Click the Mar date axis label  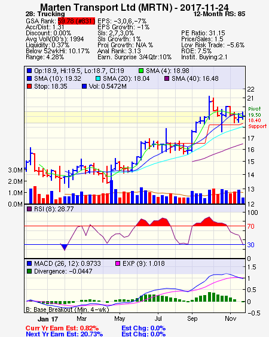81,318
